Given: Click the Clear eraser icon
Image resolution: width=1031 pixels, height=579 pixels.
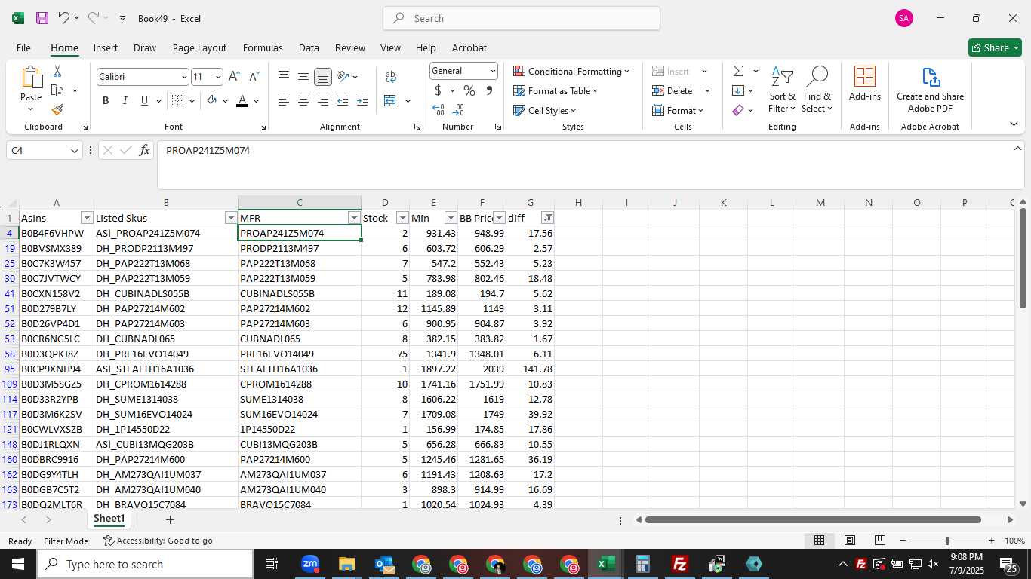Looking at the screenshot, I should [738, 110].
